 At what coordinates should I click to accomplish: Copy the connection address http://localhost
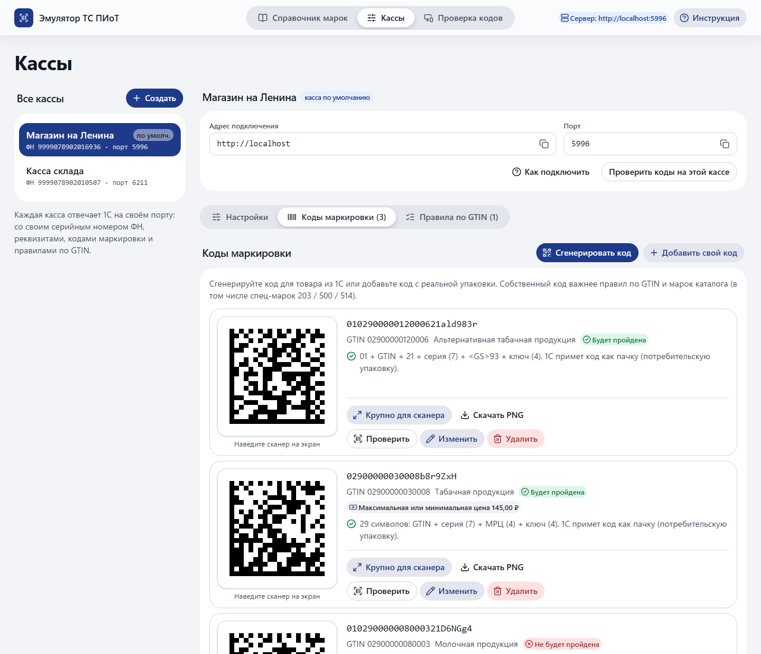pyautogui.click(x=543, y=144)
